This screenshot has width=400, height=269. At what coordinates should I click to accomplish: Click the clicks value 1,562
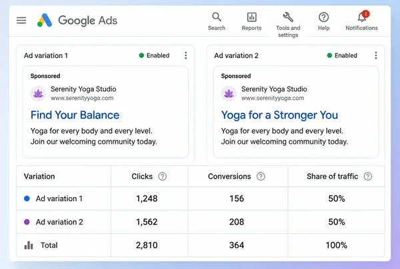(x=147, y=222)
